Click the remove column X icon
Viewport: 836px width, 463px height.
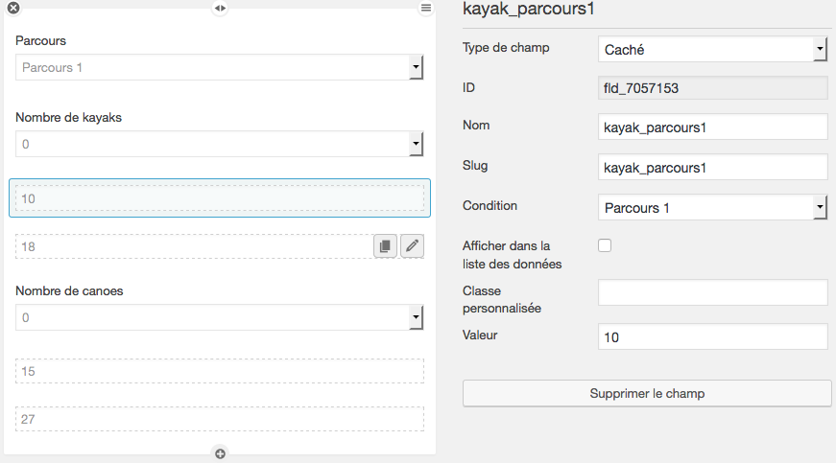[x=13, y=8]
